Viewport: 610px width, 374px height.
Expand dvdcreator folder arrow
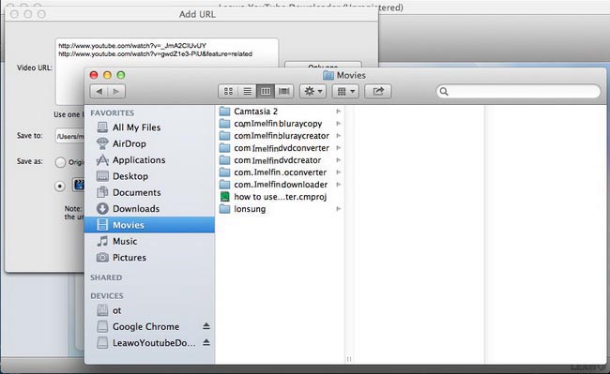[339, 160]
